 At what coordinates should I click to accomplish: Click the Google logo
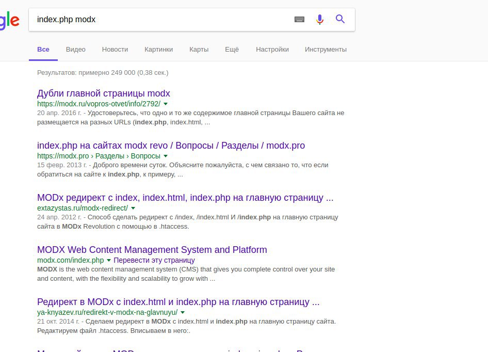tap(9, 21)
